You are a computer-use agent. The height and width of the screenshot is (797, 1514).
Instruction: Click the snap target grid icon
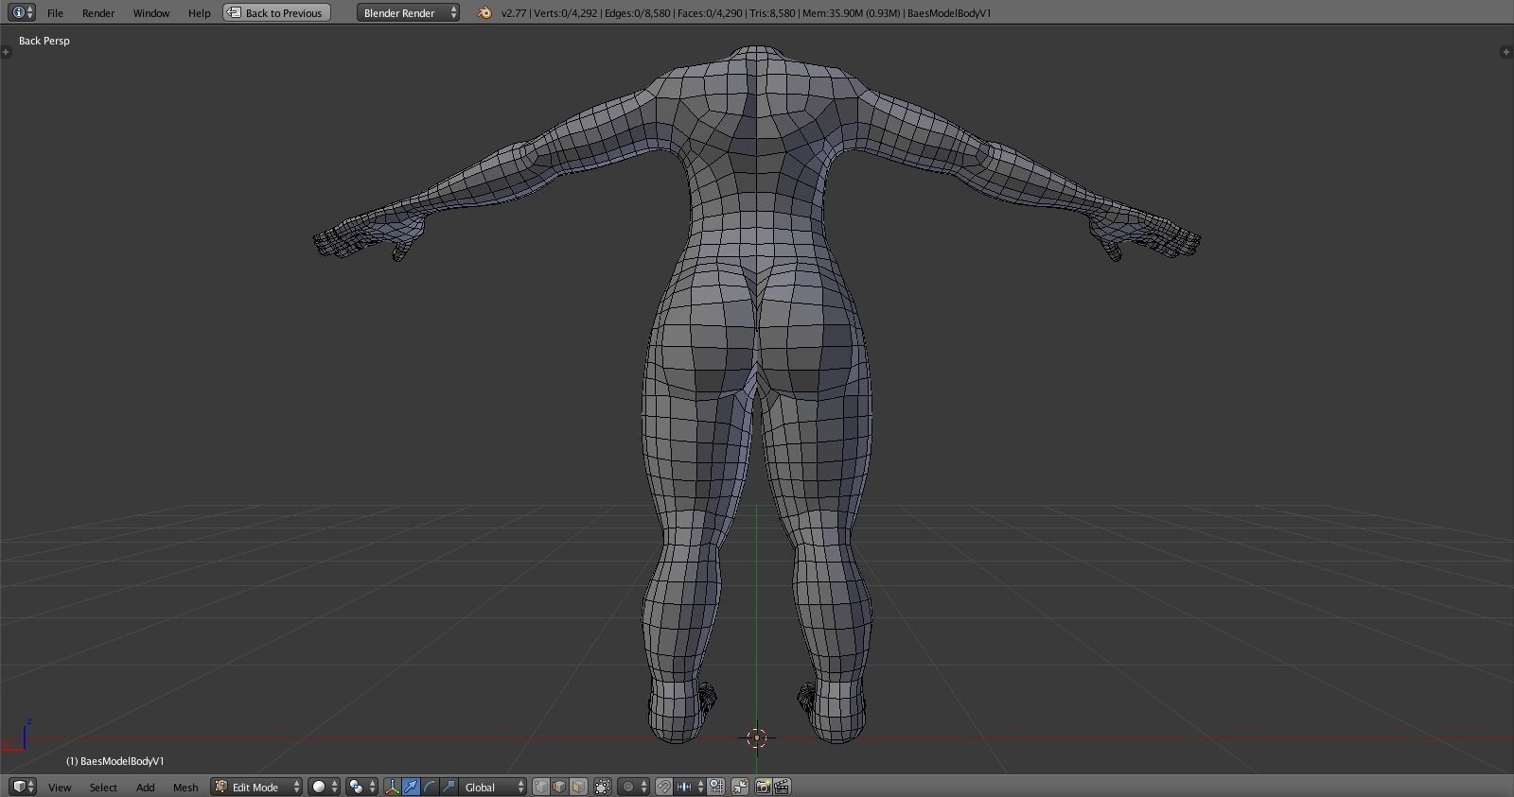click(716, 787)
